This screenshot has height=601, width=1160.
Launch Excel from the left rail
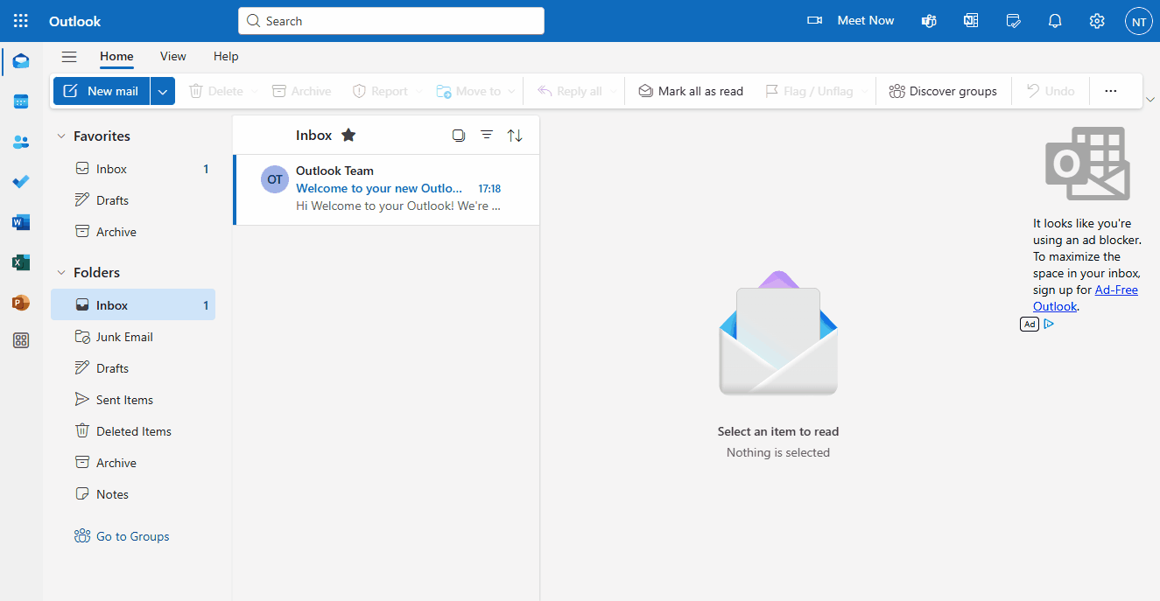[21, 262]
